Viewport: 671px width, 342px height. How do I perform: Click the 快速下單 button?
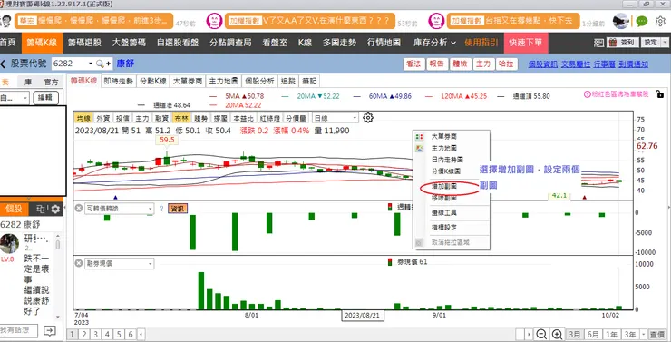[526, 43]
